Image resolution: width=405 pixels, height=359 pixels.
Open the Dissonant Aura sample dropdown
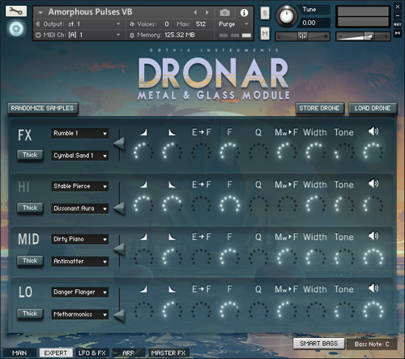click(x=80, y=208)
